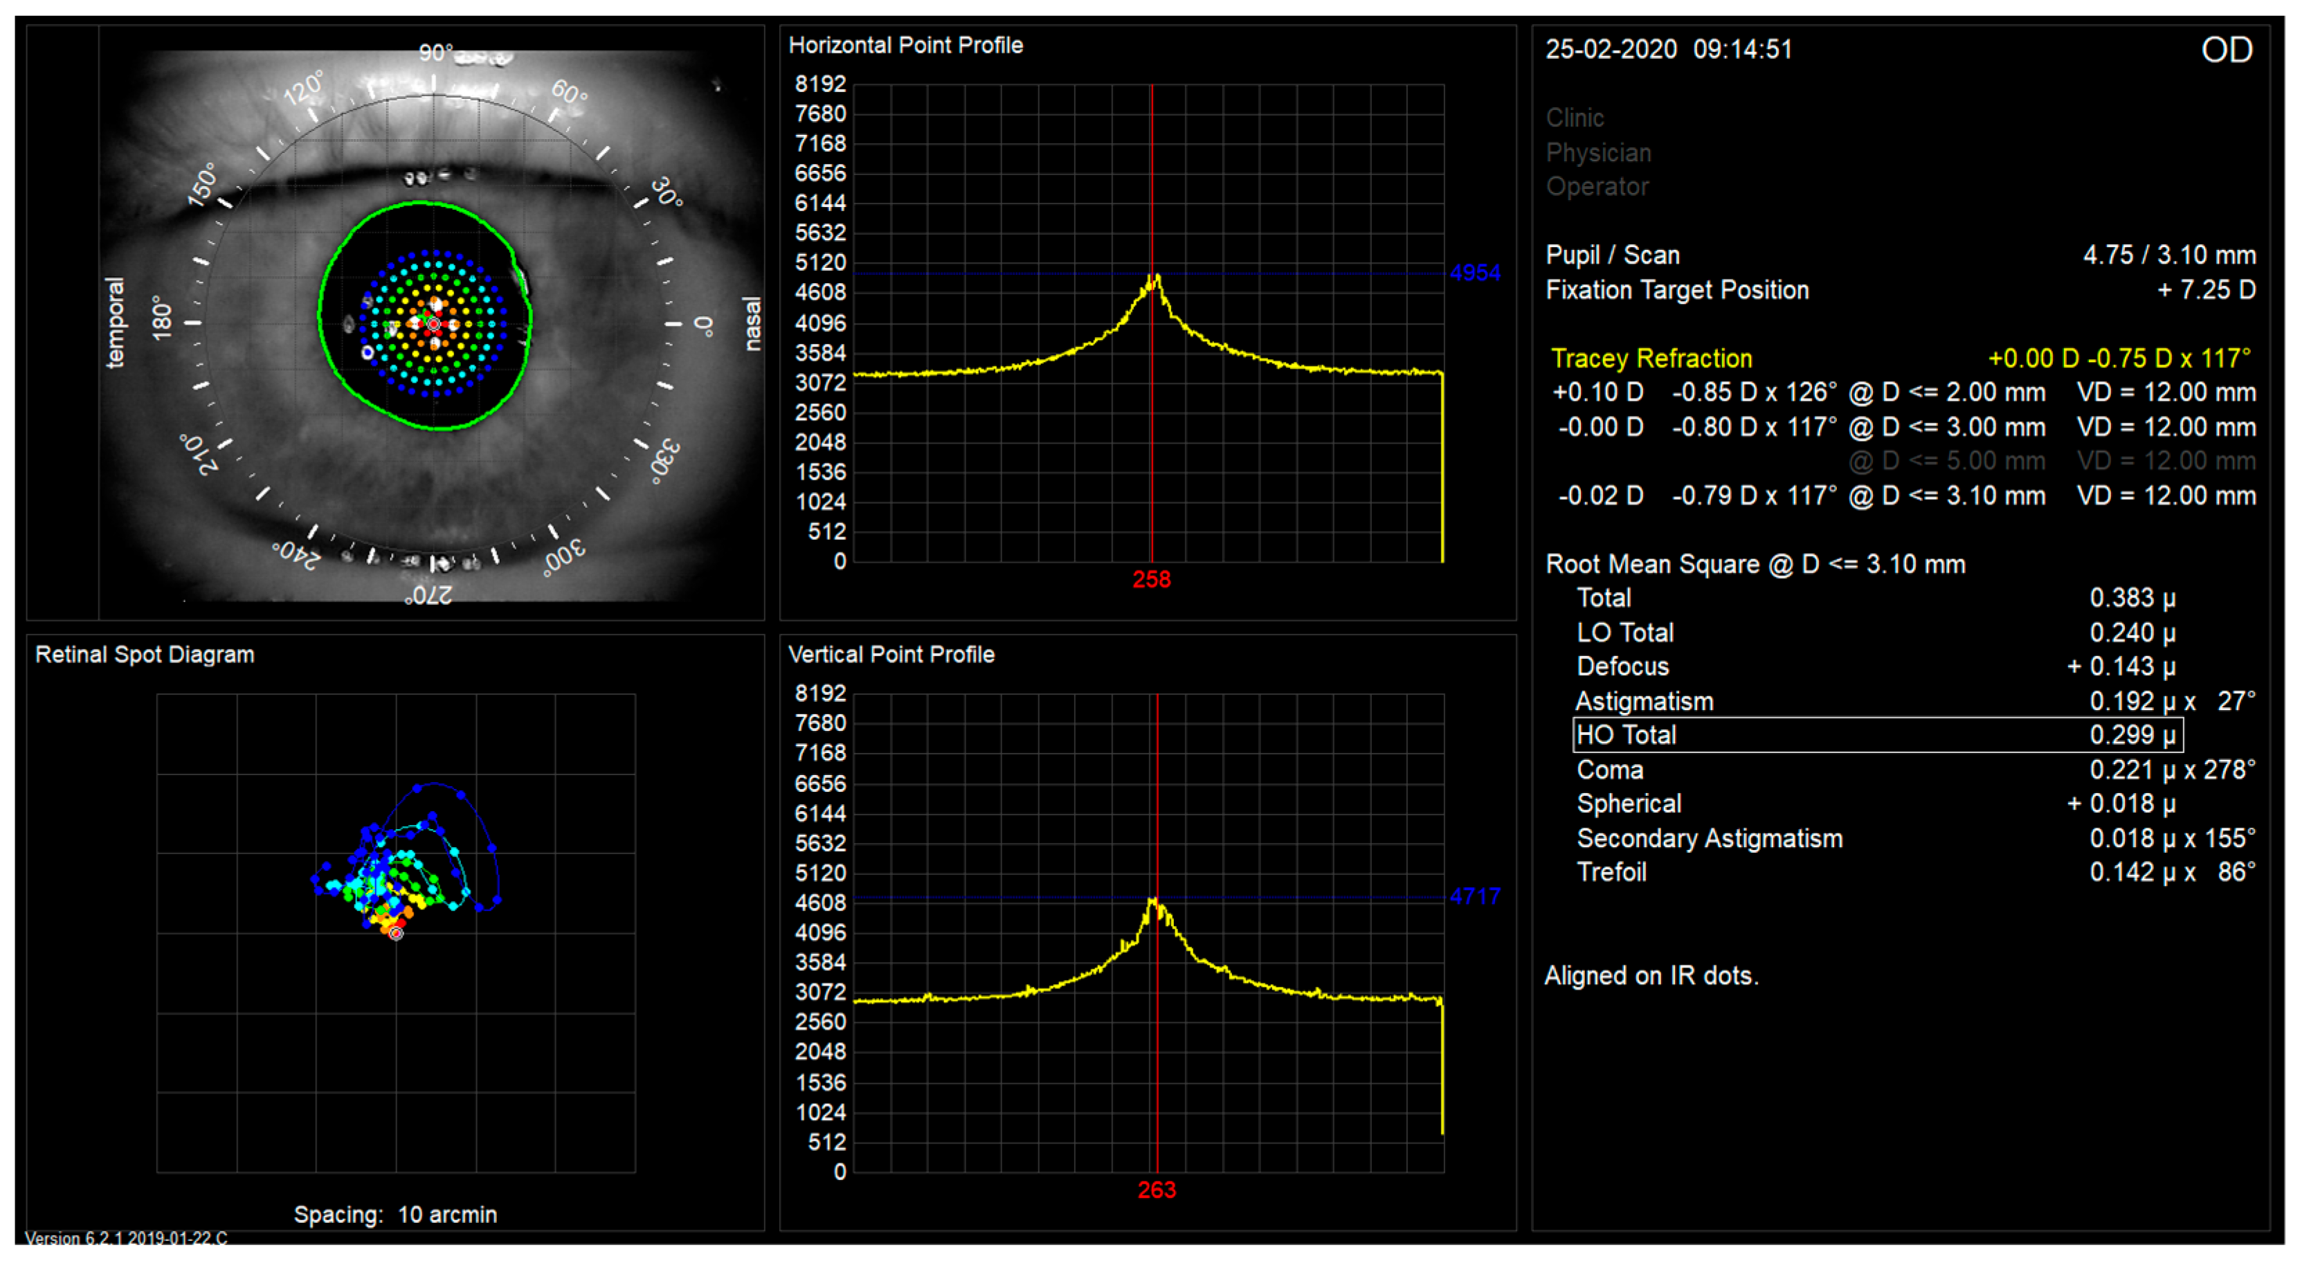2300x1261 pixels.
Task: Click the blue peak value 4717
Action: (1475, 896)
